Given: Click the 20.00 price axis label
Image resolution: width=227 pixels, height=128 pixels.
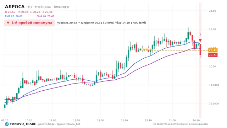Looking at the screenshot, I should point(212,66).
